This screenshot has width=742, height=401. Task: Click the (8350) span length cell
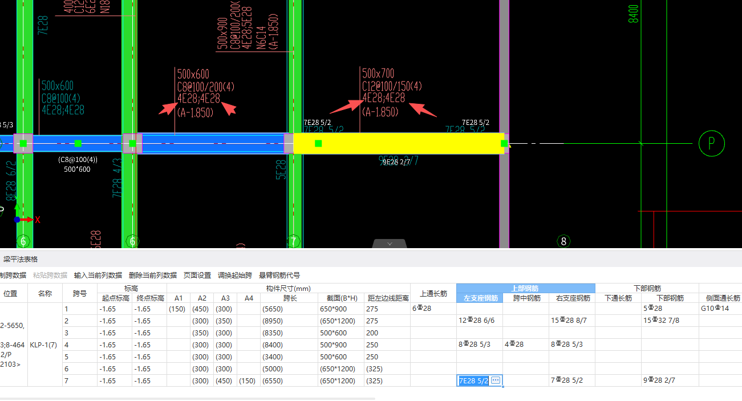pyautogui.click(x=290, y=333)
